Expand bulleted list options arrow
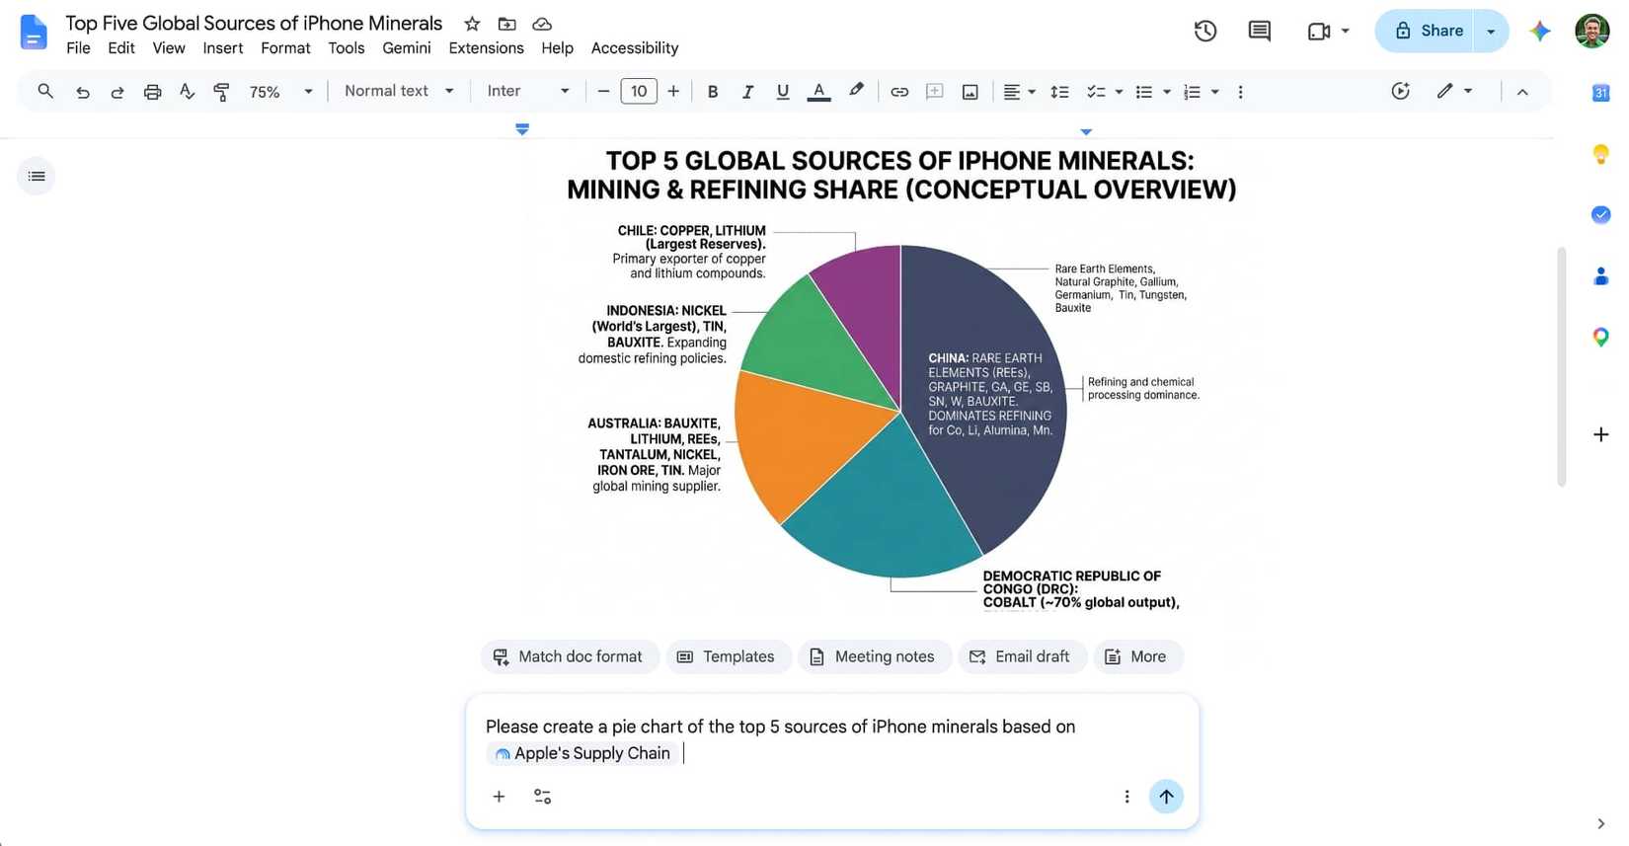Image resolution: width=1629 pixels, height=846 pixels. tap(1166, 92)
